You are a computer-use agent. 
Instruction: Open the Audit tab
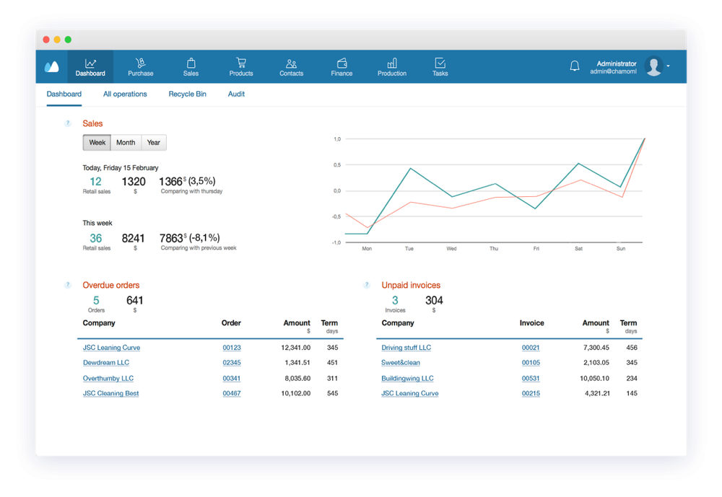click(x=236, y=94)
